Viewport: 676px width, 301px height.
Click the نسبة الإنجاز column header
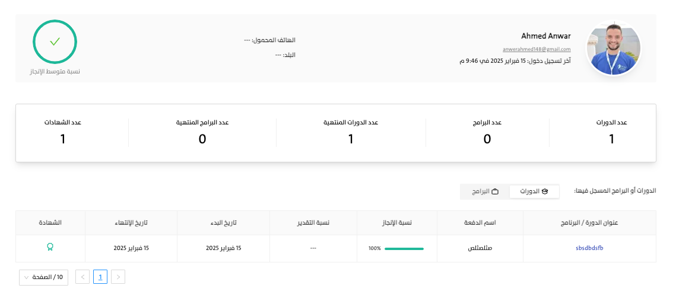(396, 223)
